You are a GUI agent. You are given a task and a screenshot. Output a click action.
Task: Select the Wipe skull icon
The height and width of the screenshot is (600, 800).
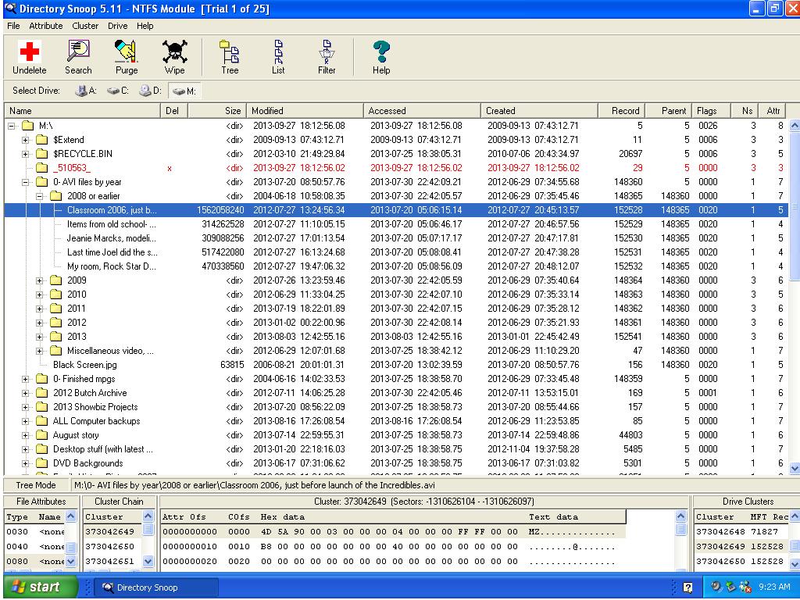(174, 52)
